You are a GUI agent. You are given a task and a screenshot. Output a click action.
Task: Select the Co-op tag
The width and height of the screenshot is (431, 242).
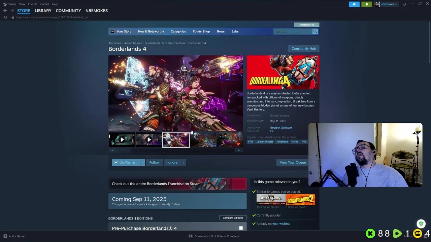coord(295,142)
